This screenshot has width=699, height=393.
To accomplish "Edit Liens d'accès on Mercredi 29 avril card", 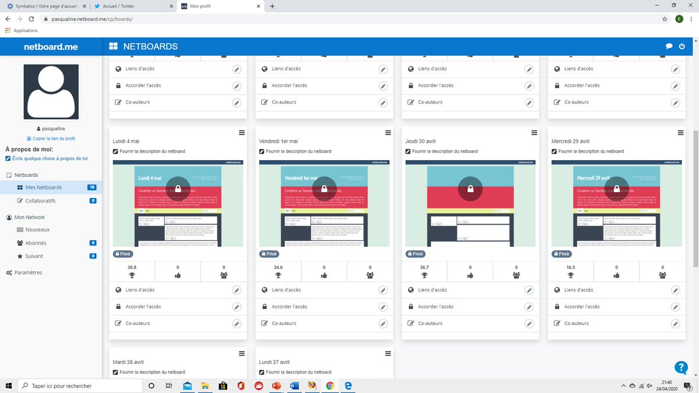I will (675, 290).
